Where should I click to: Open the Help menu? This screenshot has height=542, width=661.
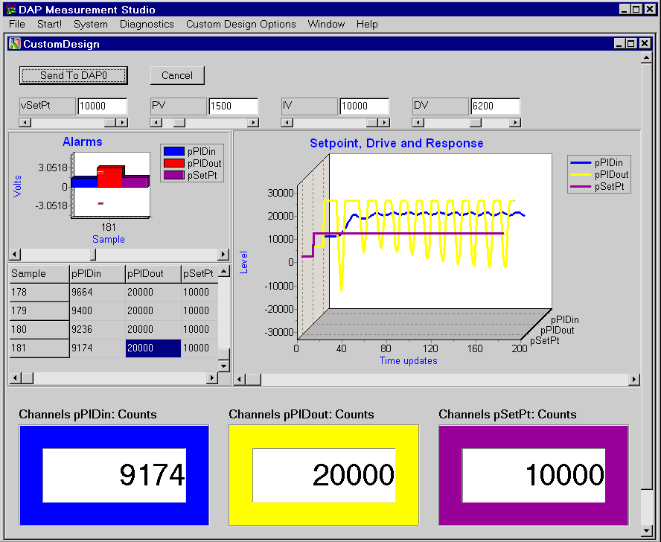[366, 24]
